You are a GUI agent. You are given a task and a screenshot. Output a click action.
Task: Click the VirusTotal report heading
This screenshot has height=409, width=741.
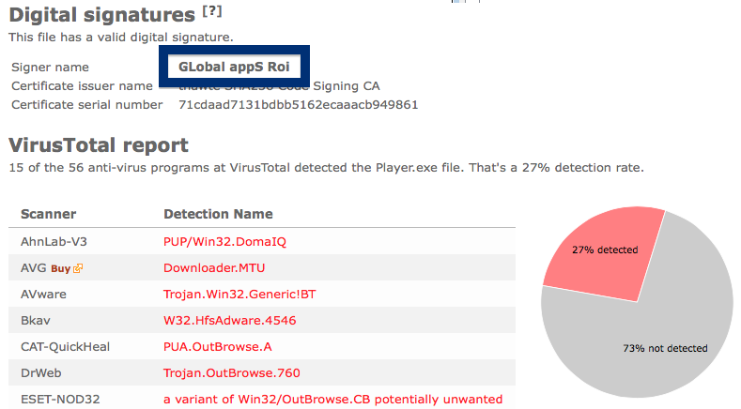coord(99,145)
